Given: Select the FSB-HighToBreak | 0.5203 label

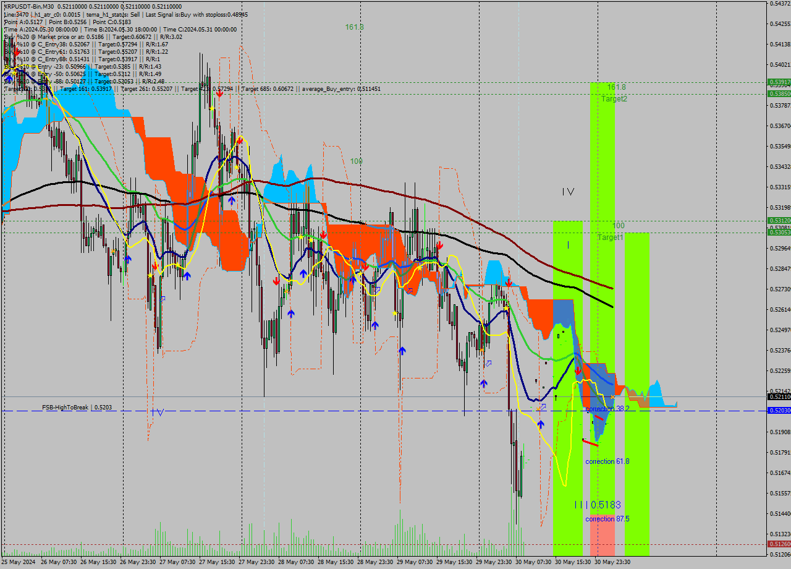Looking at the screenshot, I should [x=76, y=407].
